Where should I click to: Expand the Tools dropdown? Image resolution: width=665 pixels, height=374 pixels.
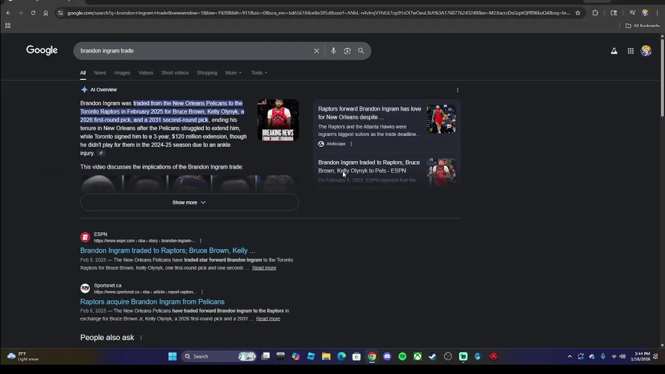click(x=259, y=73)
